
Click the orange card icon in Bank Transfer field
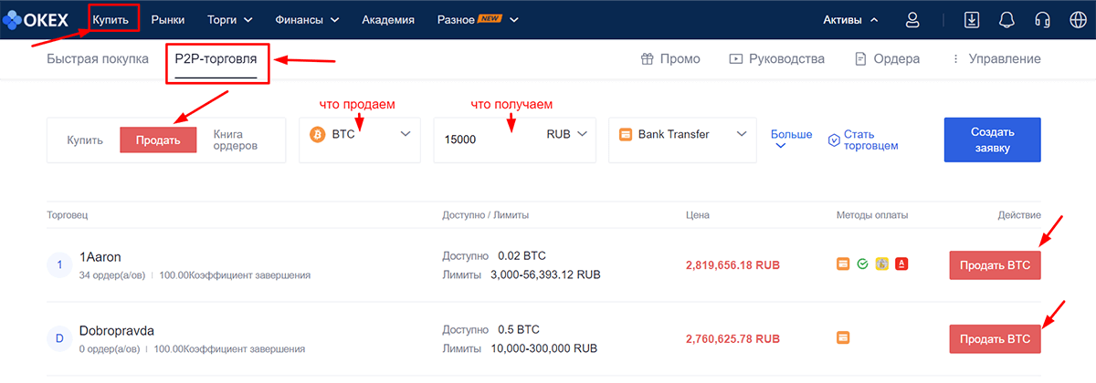click(626, 134)
